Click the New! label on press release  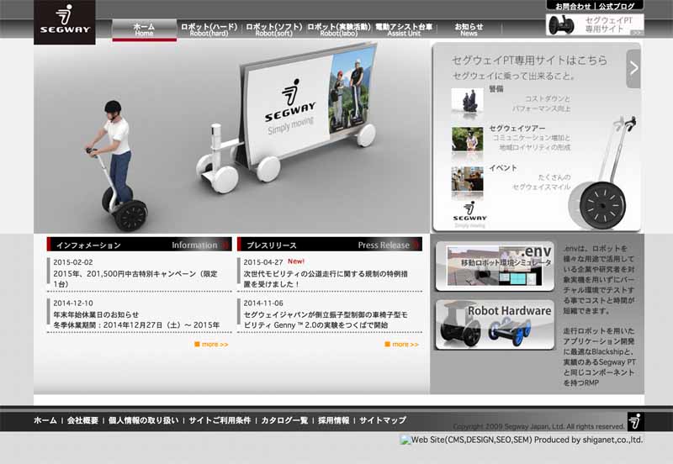coord(296,261)
